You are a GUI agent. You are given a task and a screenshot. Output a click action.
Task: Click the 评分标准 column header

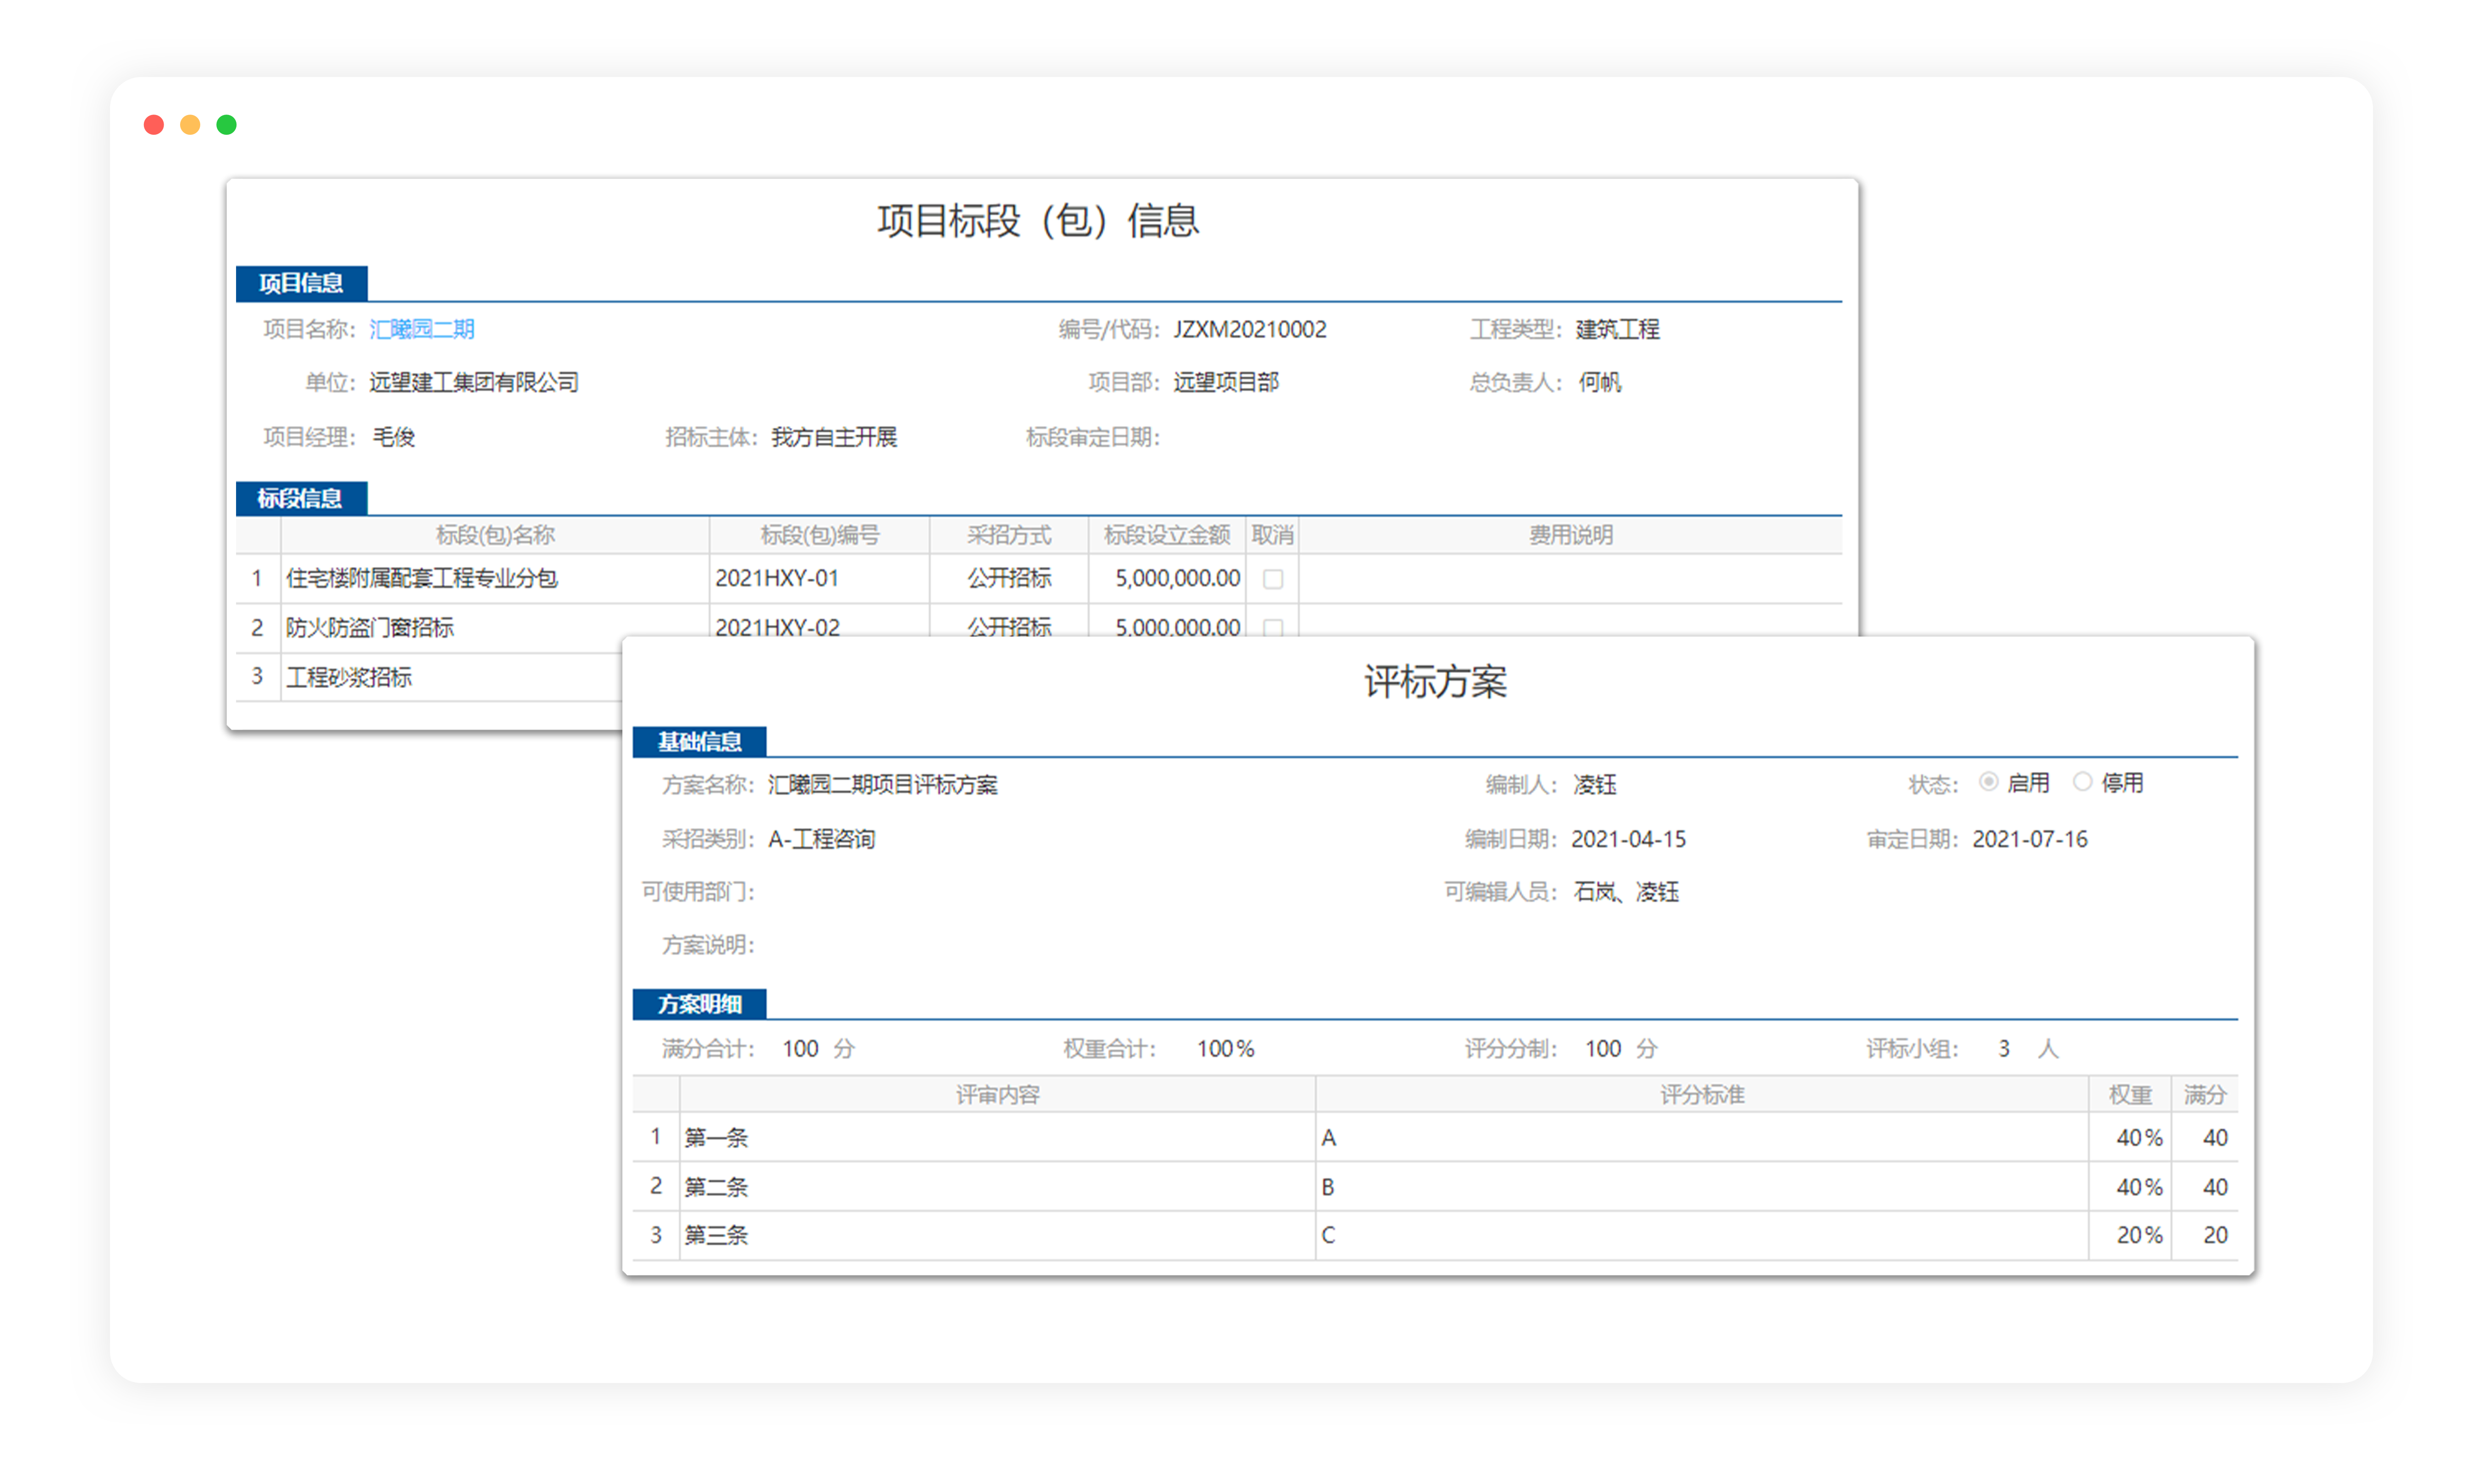click(x=1703, y=1094)
